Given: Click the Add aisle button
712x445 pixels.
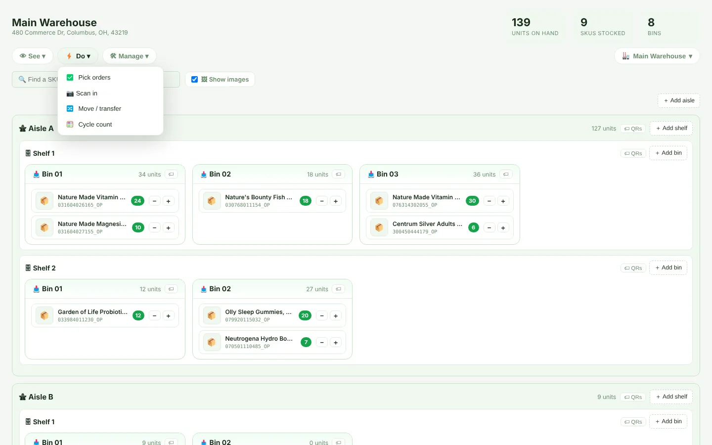Looking at the screenshot, I should (x=679, y=100).
